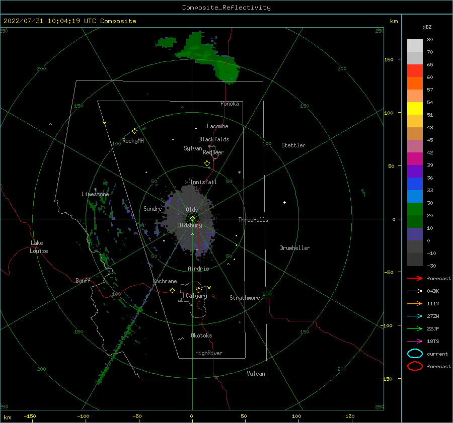Select the white 04DK arrow icon
The image size is (453, 423).
point(415,291)
